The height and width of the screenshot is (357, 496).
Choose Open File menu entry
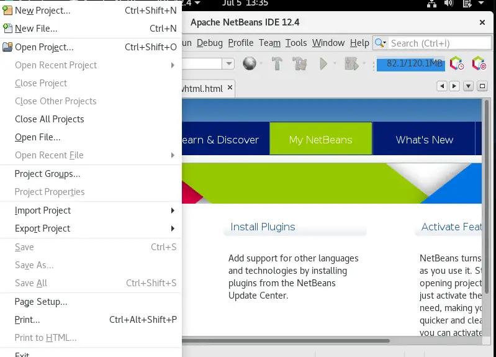91,137
